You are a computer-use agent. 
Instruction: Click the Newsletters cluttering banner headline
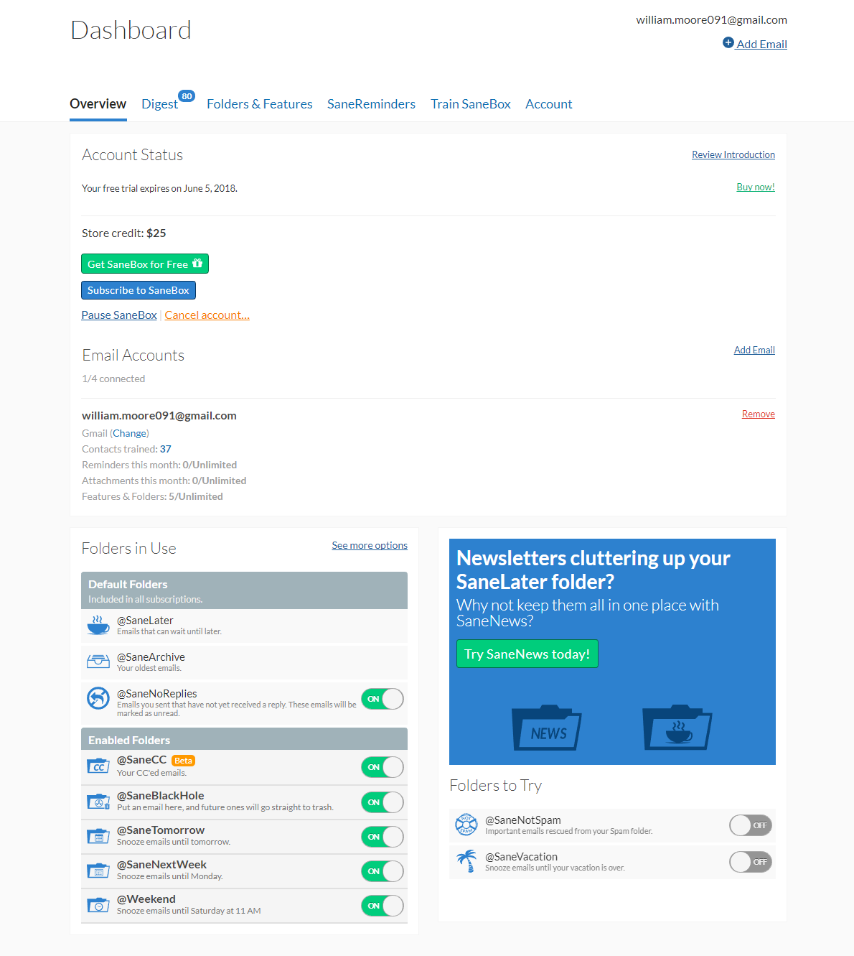click(593, 570)
